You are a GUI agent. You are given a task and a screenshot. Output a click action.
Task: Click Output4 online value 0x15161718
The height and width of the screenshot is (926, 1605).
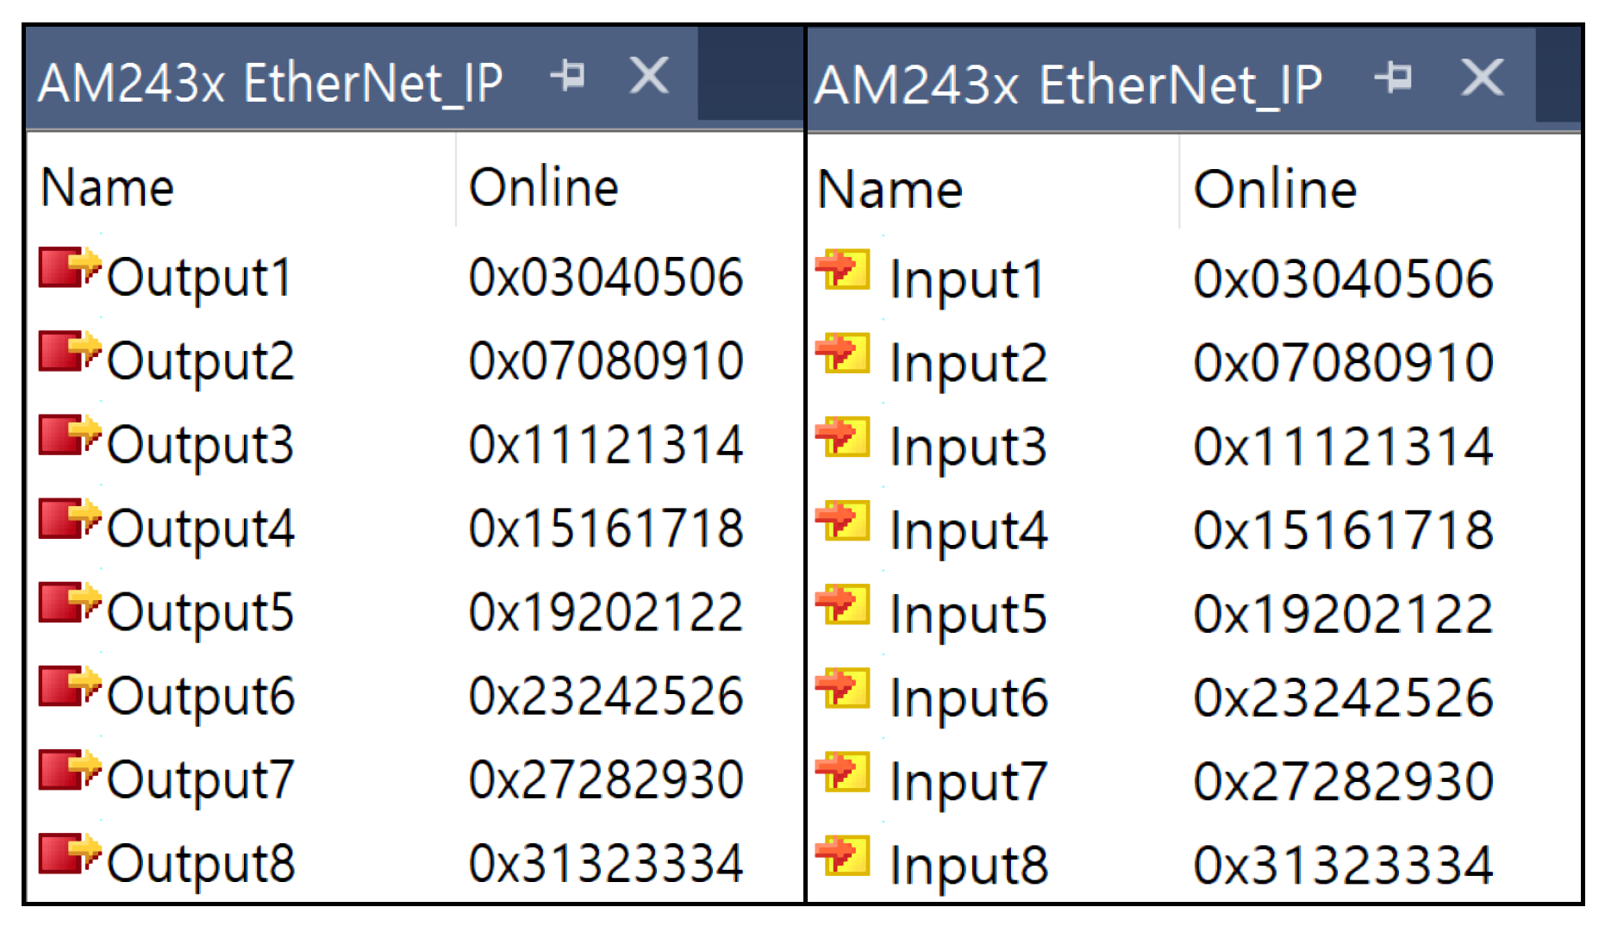pos(606,529)
